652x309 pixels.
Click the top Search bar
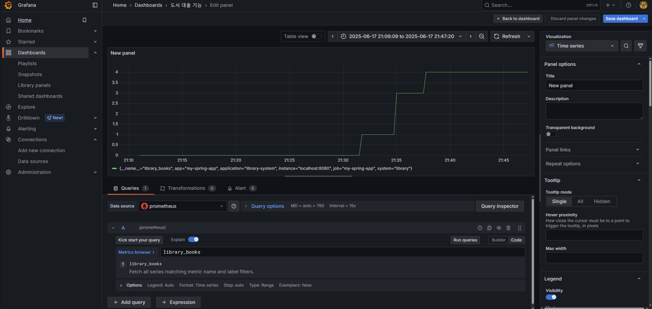click(x=541, y=5)
